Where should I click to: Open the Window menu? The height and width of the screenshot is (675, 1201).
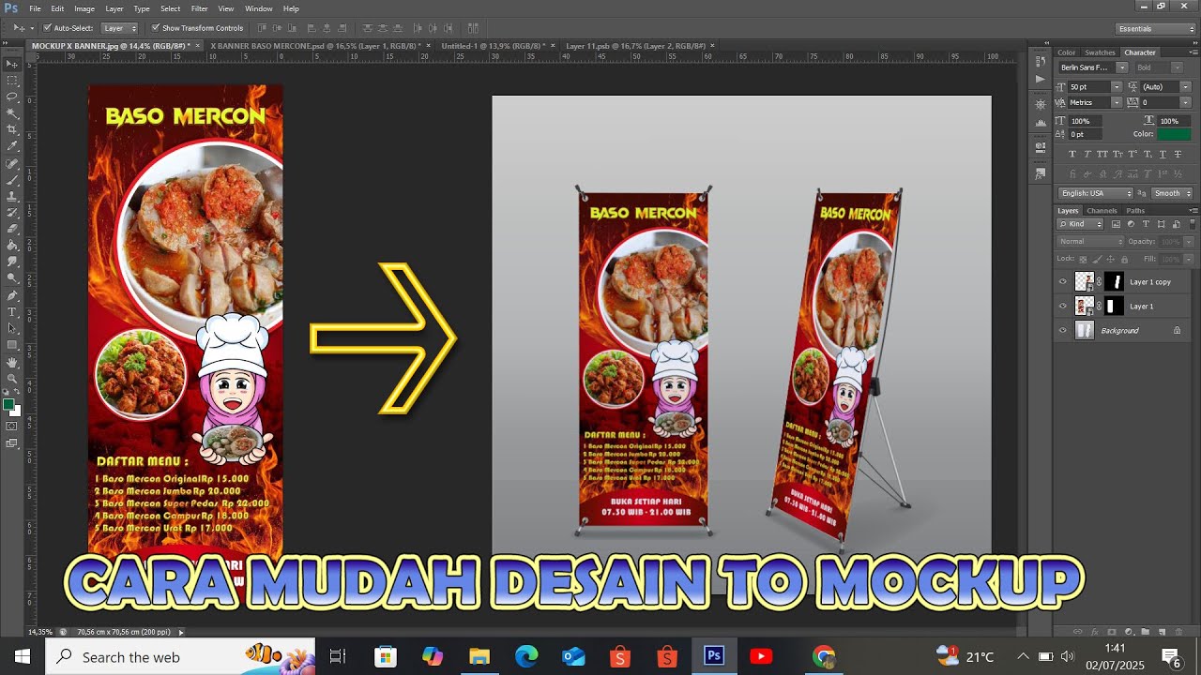coord(259,8)
